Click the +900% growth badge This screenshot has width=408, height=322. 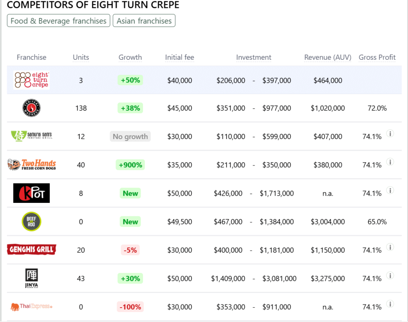pyautogui.click(x=130, y=165)
